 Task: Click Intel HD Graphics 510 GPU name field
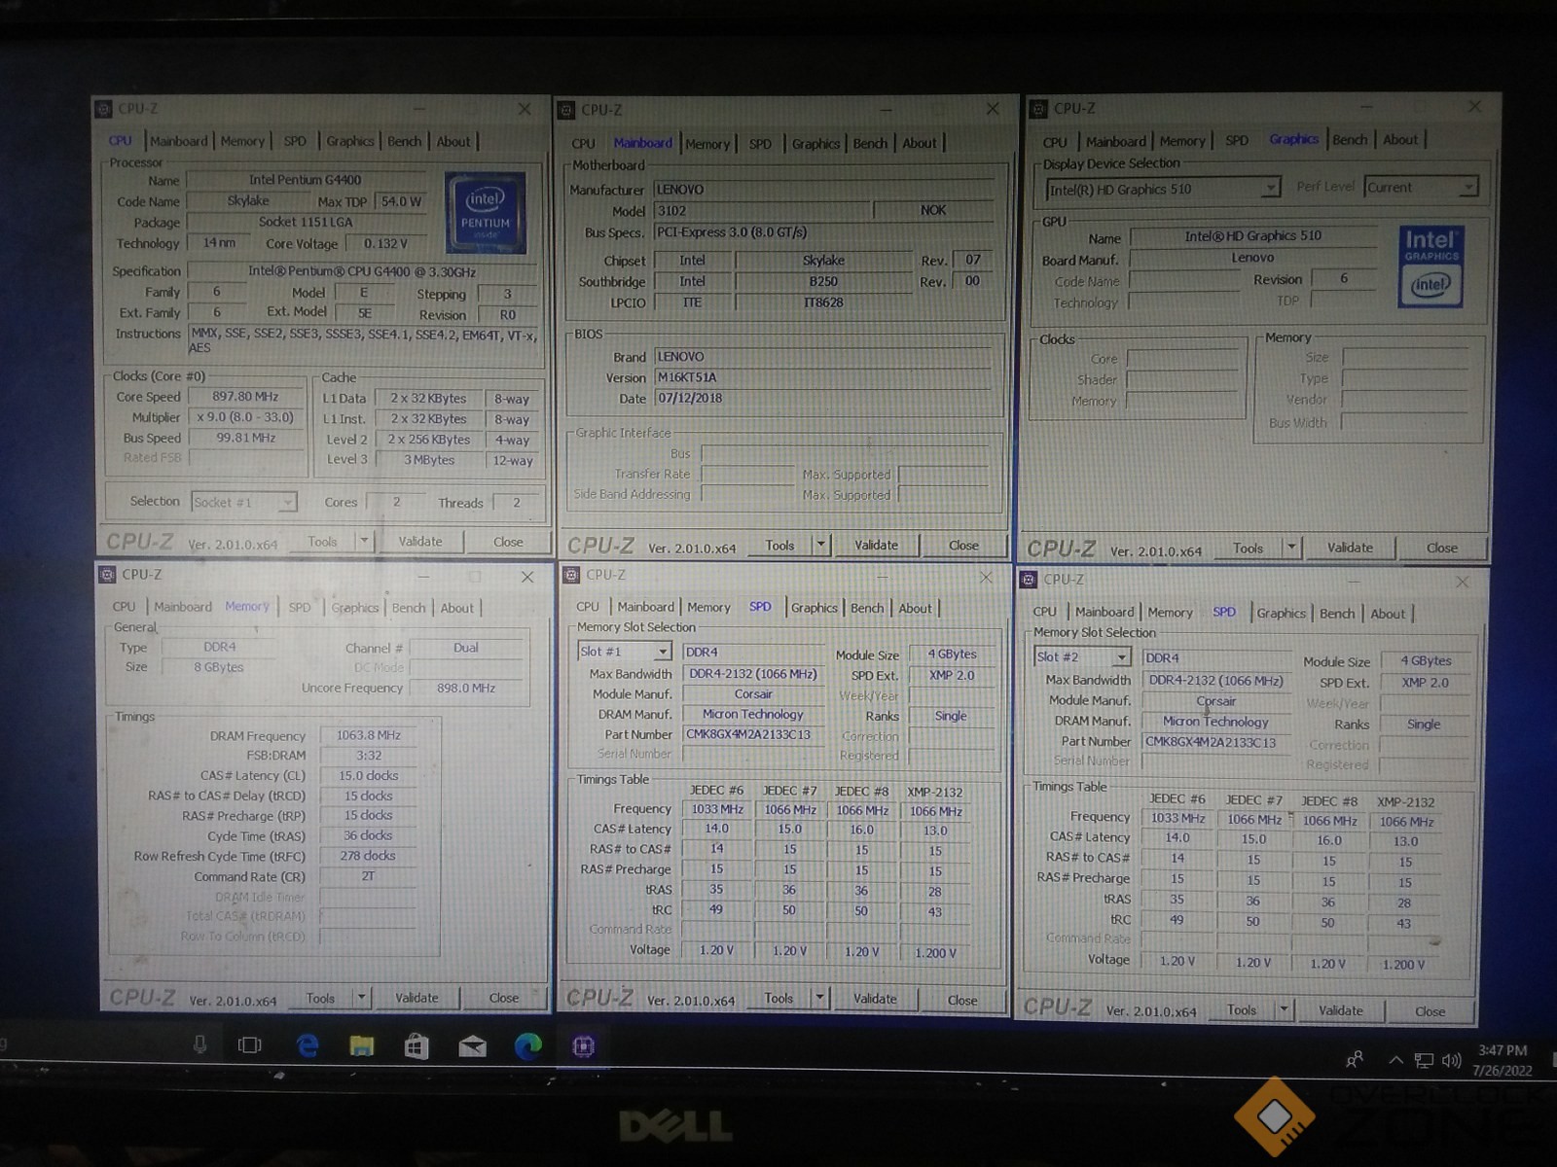click(1253, 236)
